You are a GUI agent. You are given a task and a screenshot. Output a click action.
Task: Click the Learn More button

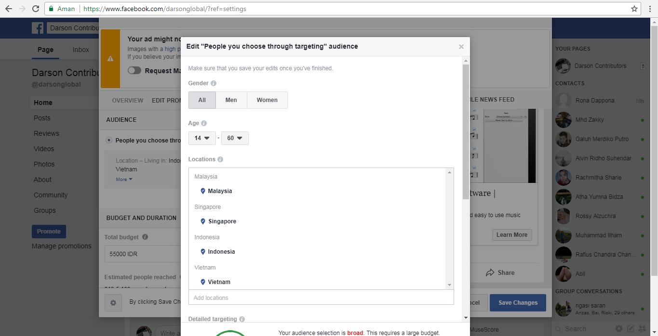[x=512, y=235]
